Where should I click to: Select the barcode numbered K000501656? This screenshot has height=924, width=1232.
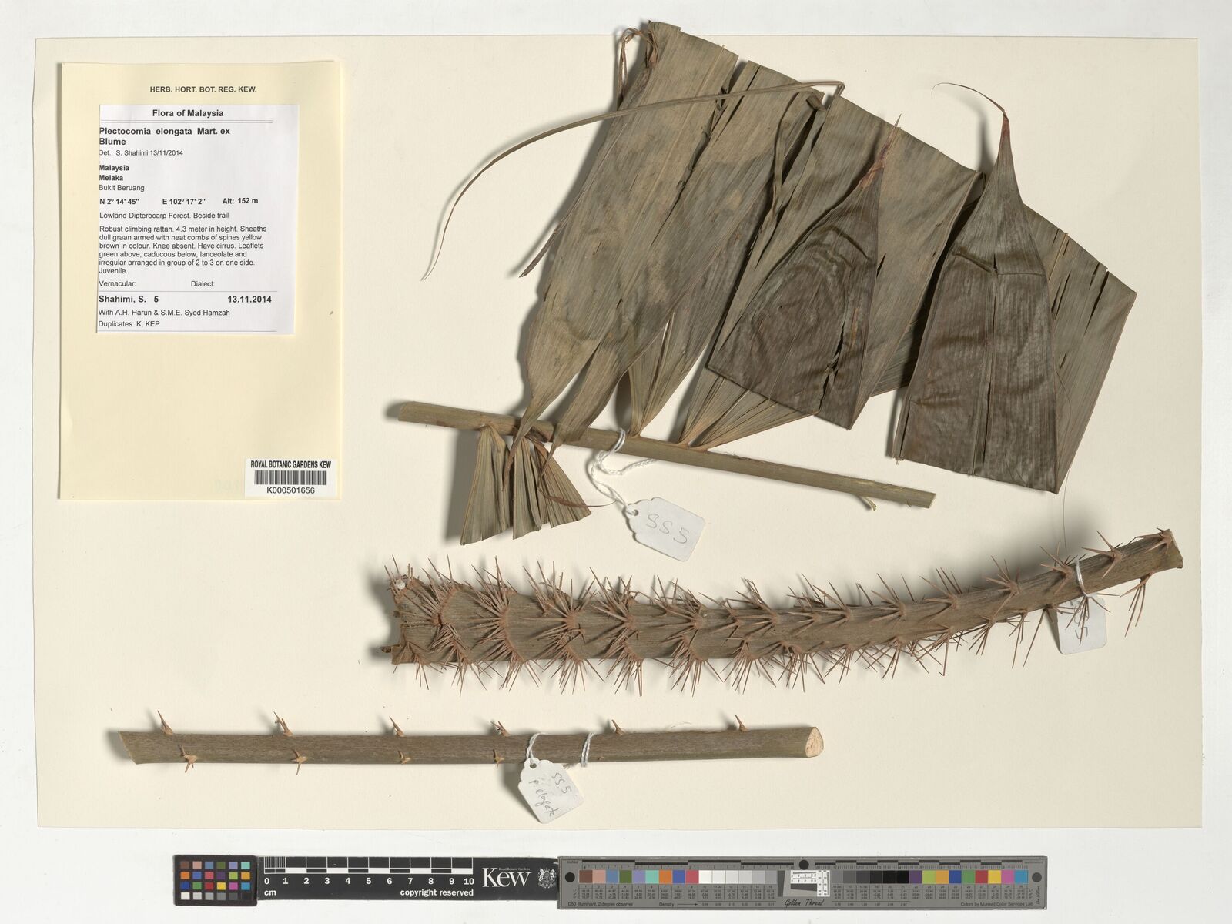pyautogui.click(x=290, y=479)
